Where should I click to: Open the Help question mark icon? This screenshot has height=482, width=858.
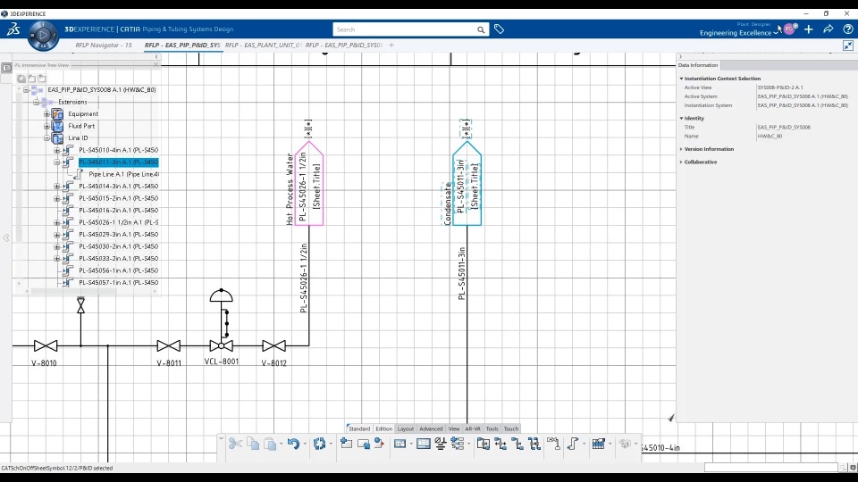click(847, 29)
